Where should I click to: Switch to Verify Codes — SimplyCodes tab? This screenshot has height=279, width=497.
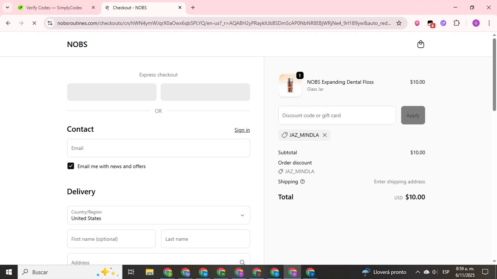click(54, 8)
